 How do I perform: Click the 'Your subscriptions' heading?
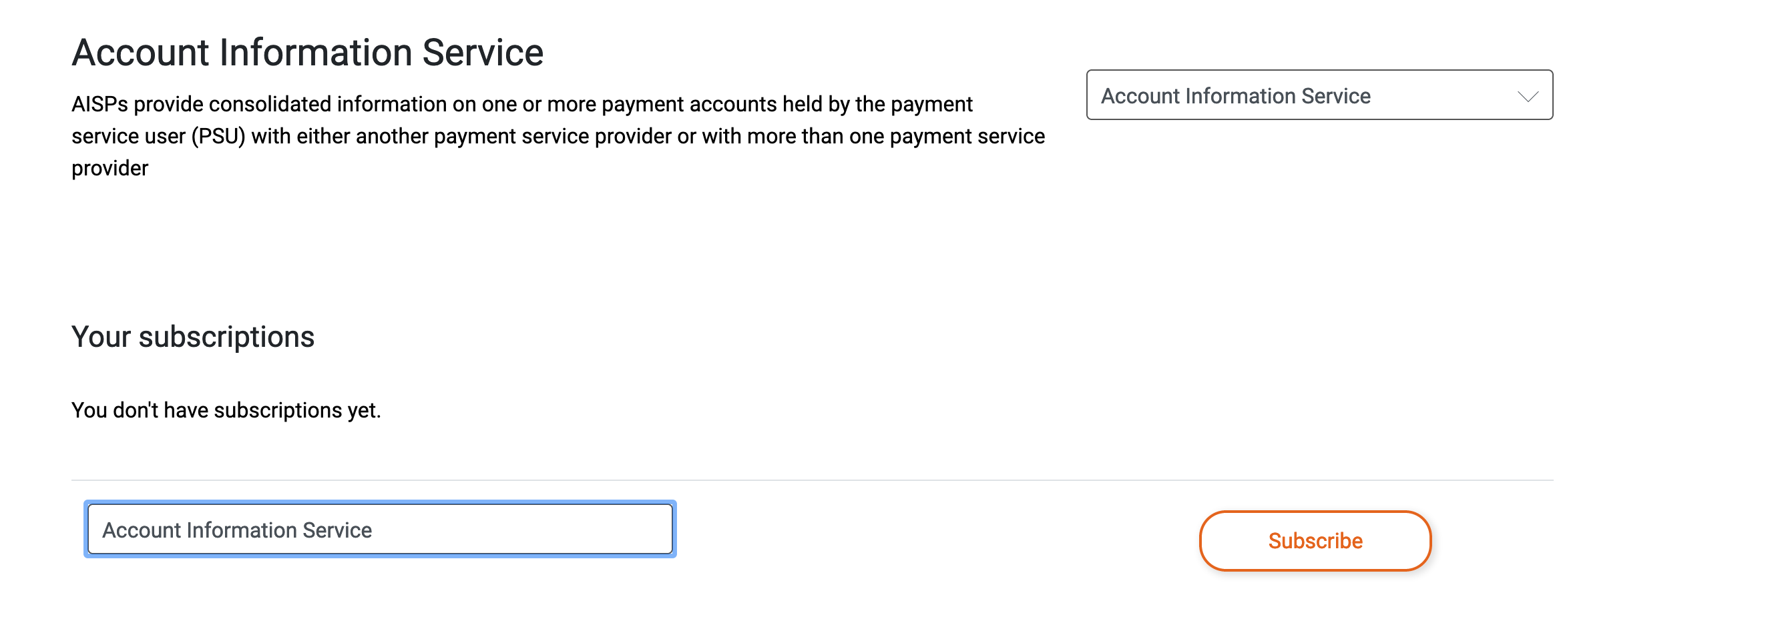(193, 337)
